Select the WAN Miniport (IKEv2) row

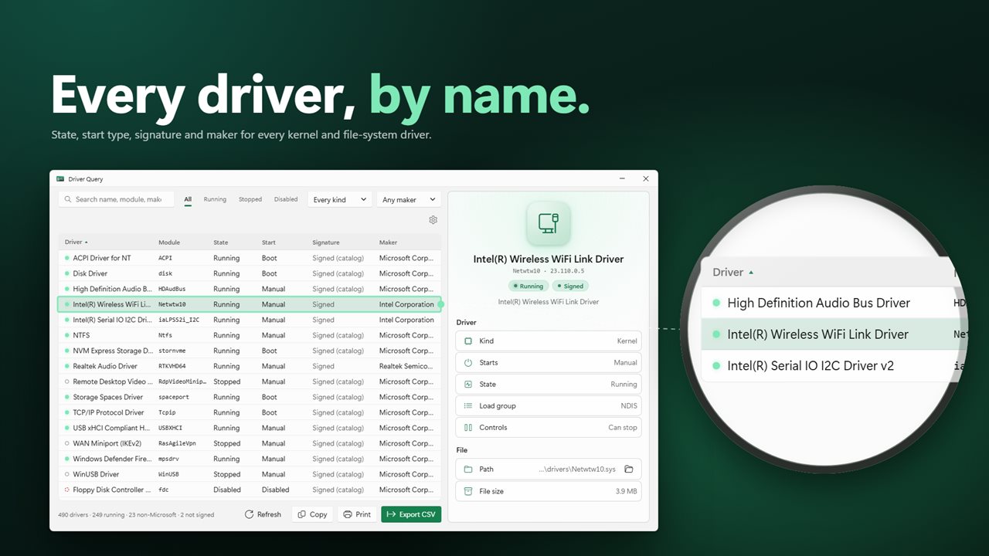click(250, 443)
